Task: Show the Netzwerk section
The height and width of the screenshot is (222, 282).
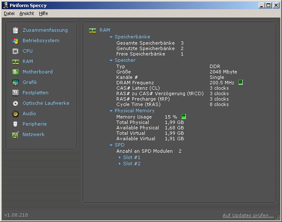Action: [x=33, y=134]
